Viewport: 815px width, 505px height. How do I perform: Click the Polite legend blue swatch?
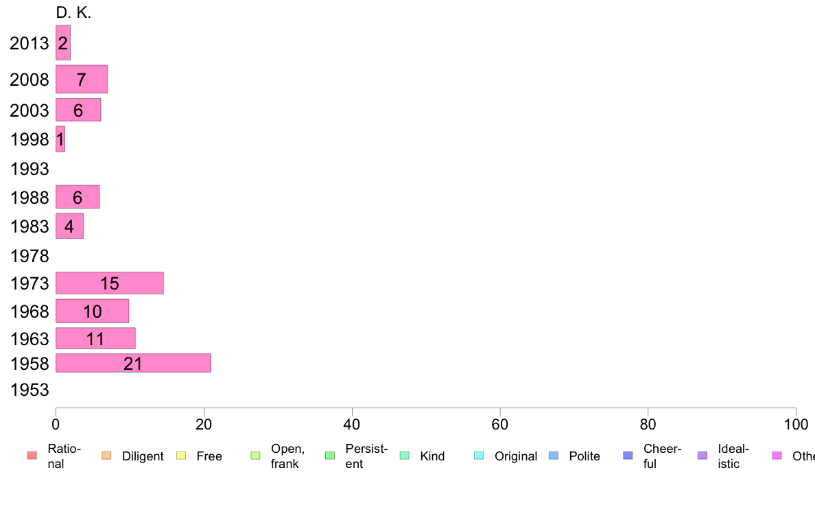click(554, 456)
